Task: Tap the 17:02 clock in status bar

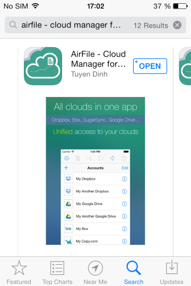Action: click(95, 6)
